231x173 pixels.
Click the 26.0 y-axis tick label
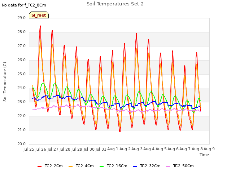[22, 60]
